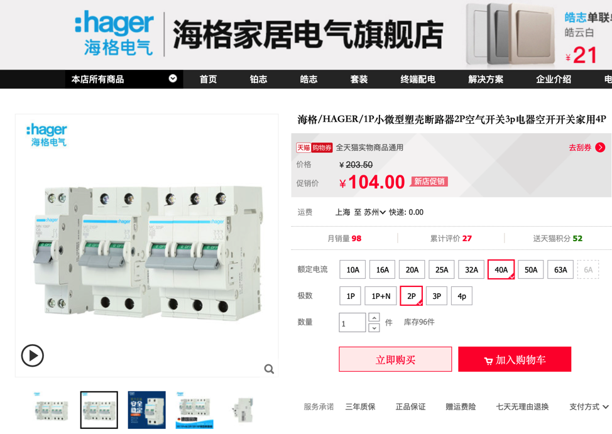Viewport: 612px width, 434px height.
Task: Expand the 支付方式 payment options
Action: point(589,407)
